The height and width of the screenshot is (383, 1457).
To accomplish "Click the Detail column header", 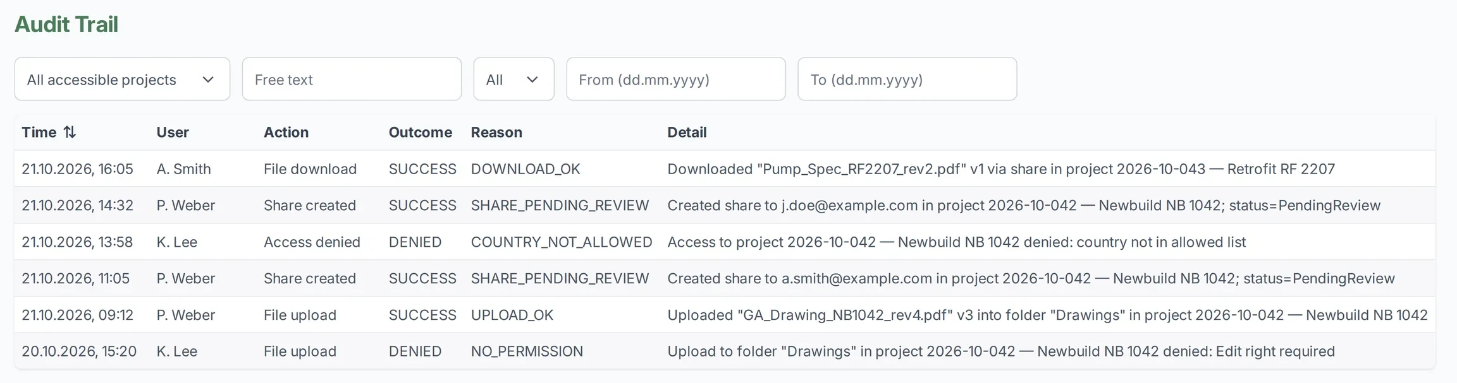I will click(x=687, y=132).
